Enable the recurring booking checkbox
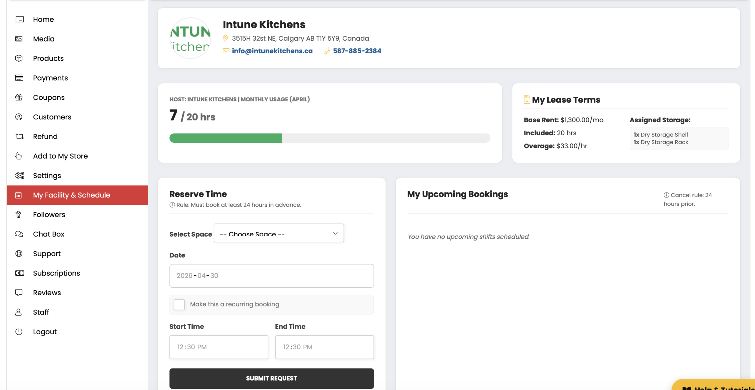The image size is (755, 390). 179,304
